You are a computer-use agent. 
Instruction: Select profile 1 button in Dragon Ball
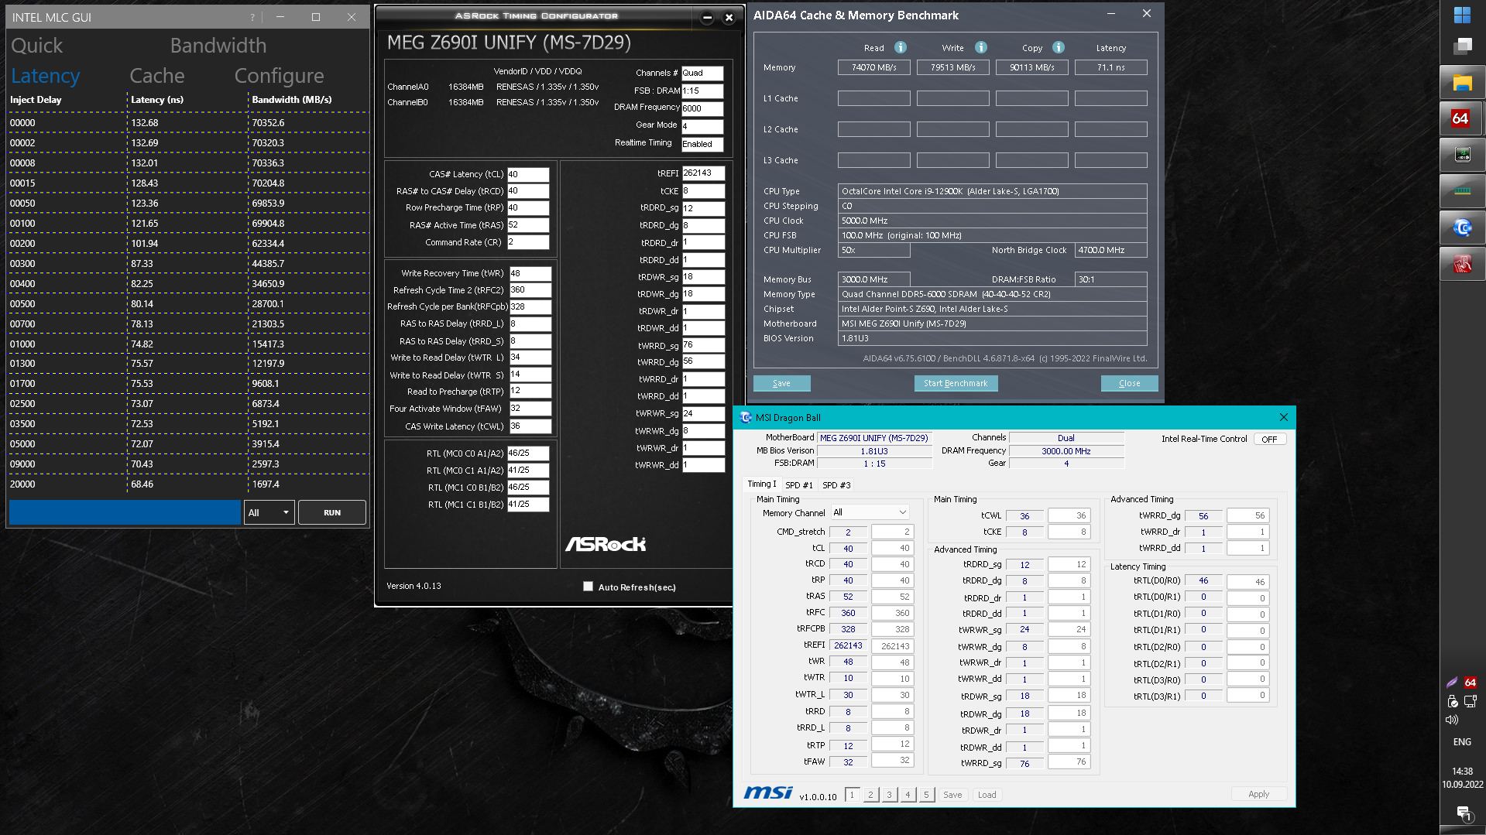point(852,795)
